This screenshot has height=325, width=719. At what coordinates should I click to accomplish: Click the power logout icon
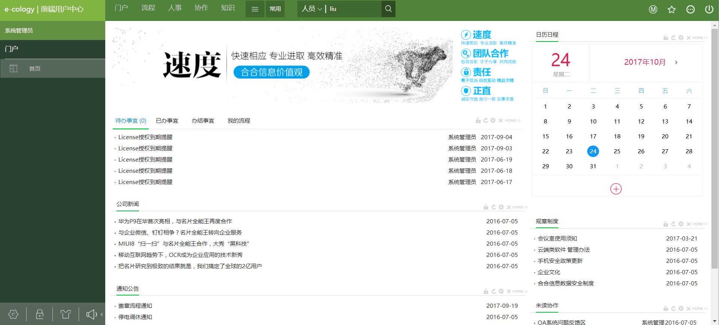(x=709, y=10)
